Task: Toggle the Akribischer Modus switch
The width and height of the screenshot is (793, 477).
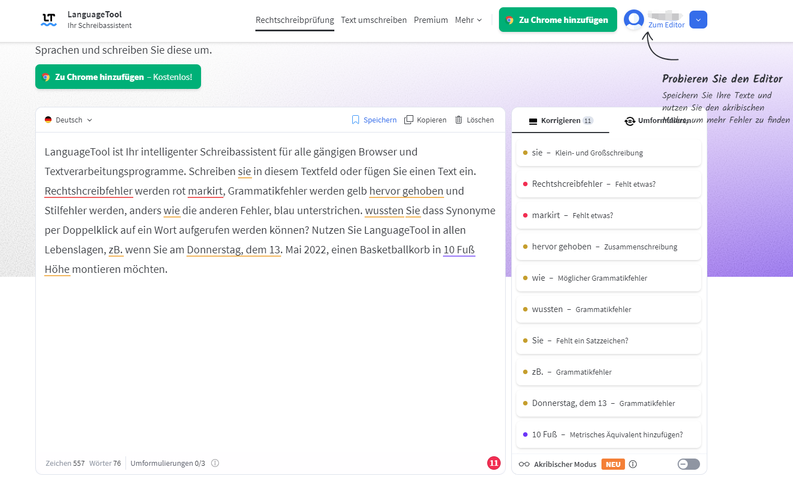Action: tap(689, 464)
